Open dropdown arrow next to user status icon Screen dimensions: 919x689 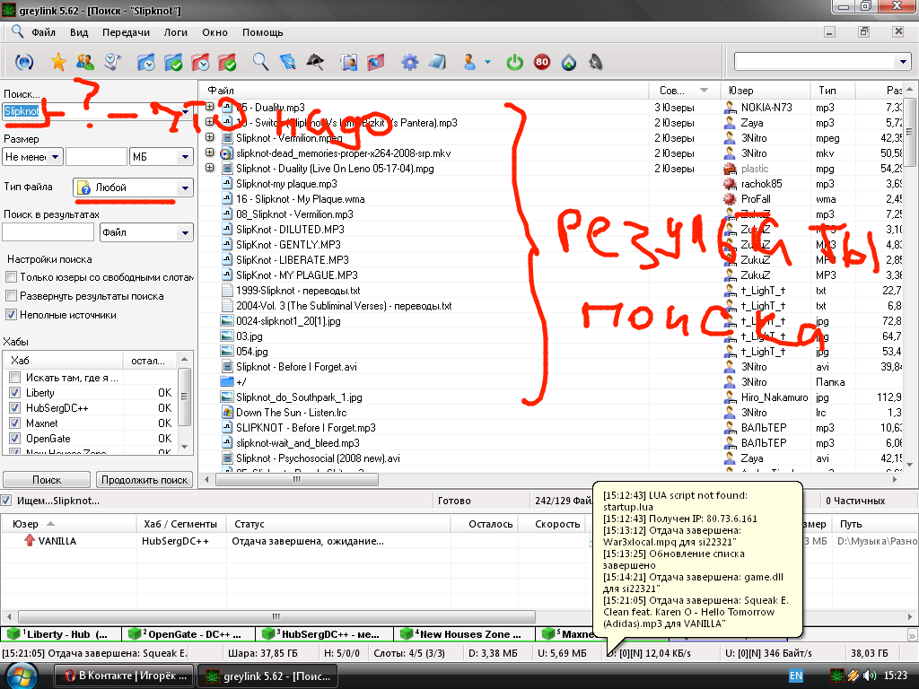487,62
